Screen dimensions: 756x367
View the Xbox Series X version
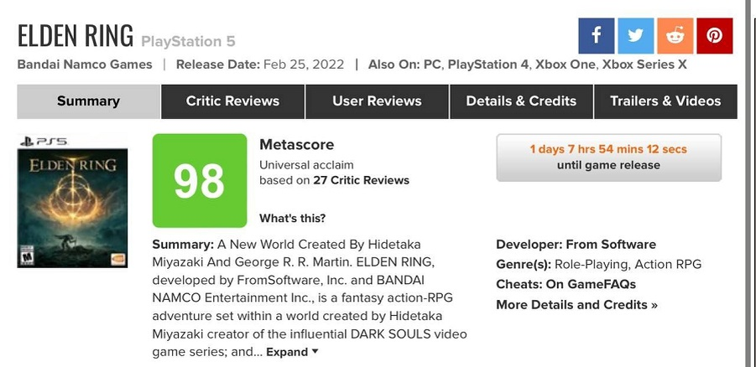[x=644, y=65]
